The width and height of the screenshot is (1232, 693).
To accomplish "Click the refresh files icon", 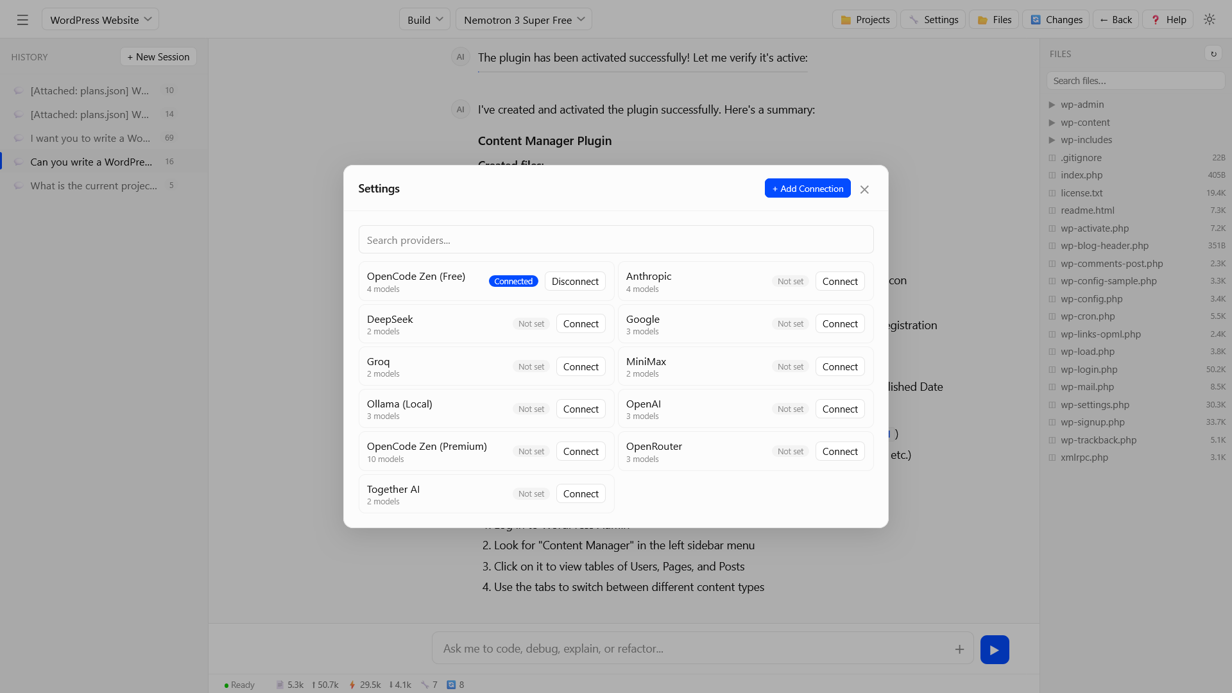I will tap(1213, 54).
